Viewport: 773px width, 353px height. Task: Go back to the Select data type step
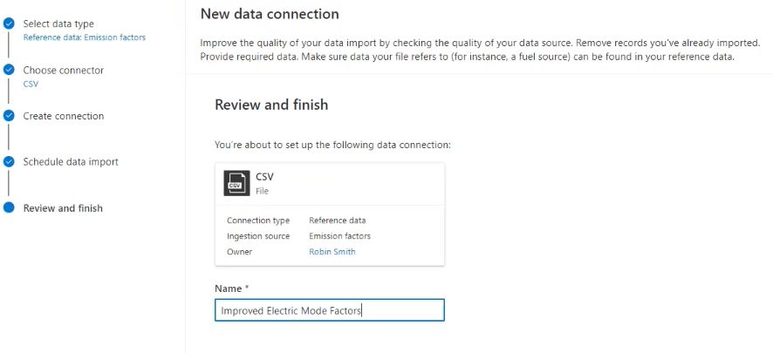[x=58, y=24]
